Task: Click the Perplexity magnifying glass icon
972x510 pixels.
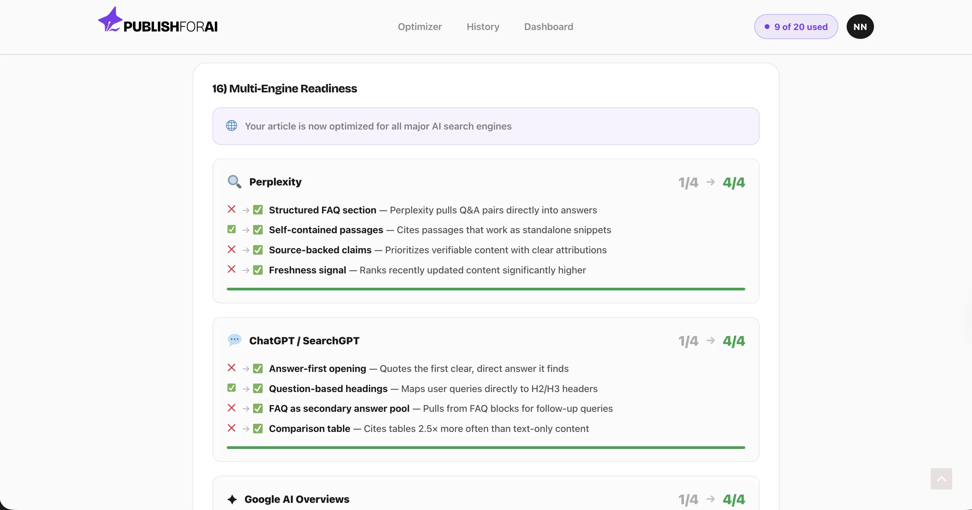Action: [x=234, y=182]
